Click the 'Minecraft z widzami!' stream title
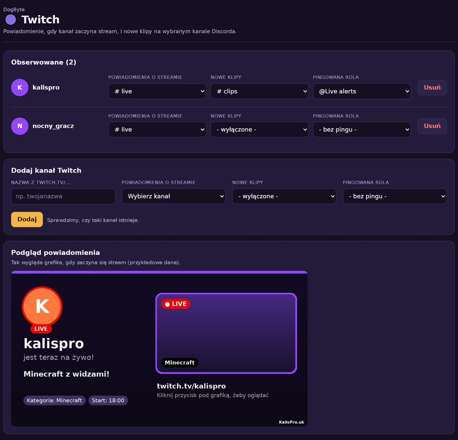The image size is (458, 440). point(66,374)
